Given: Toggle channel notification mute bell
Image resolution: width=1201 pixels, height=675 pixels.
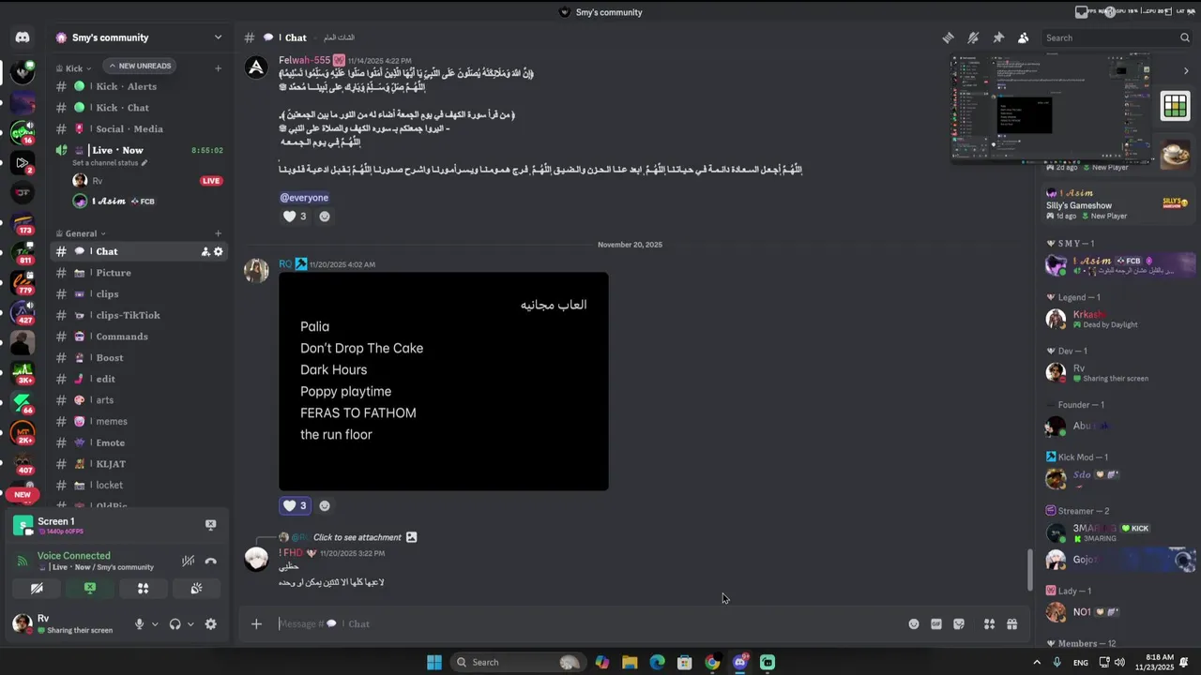Looking at the screenshot, I should 973,37.
